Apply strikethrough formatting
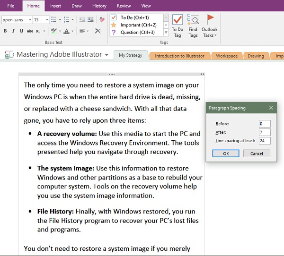The image size is (284, 256). click(x=30, y=31)
